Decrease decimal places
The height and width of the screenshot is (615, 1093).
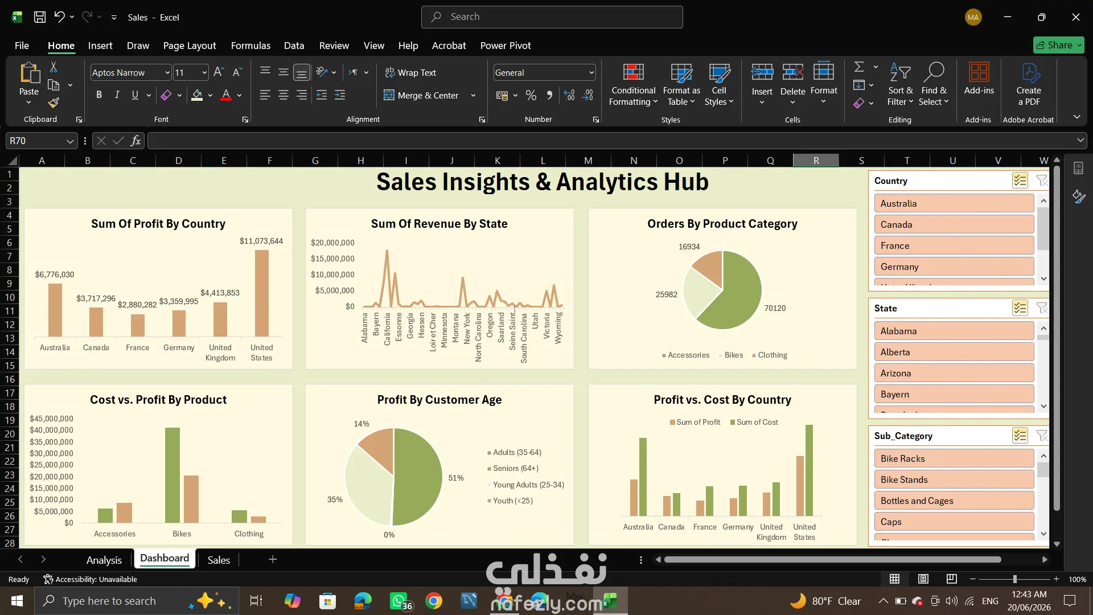coord(587,95)
